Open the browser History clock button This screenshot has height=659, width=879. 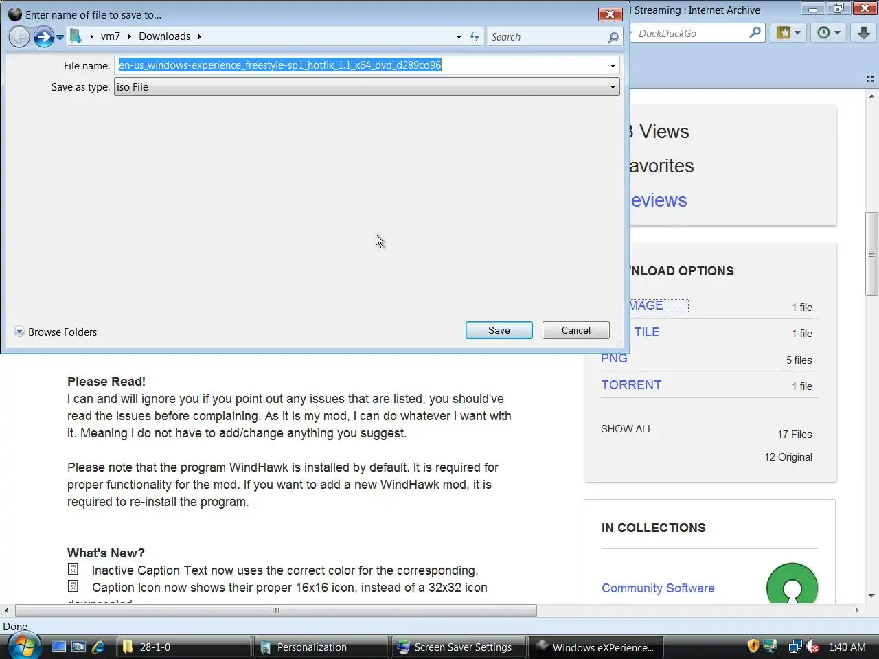point(827,32)
